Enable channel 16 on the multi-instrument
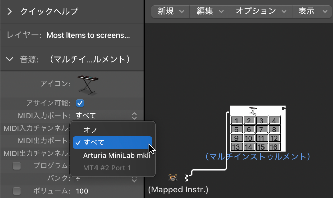 click(x=274, y=147)
